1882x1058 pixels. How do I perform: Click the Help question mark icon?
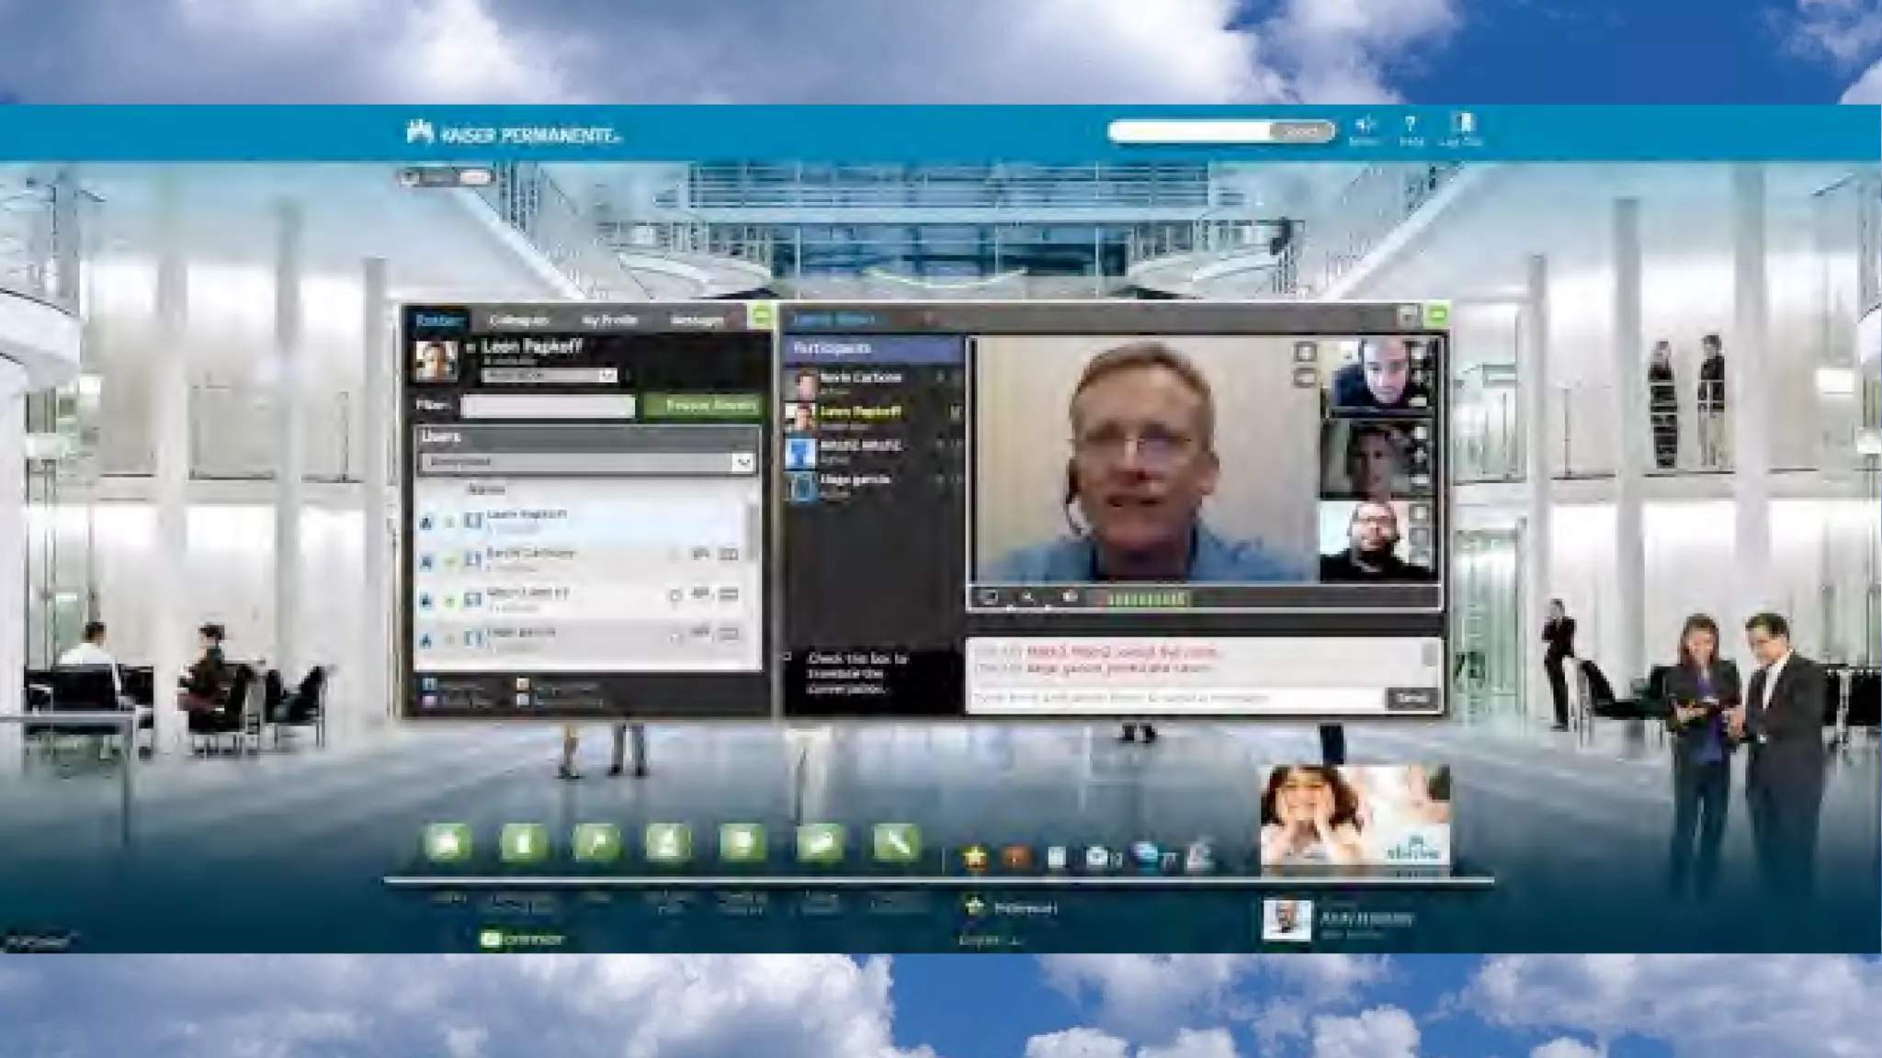click(1410, 124)
